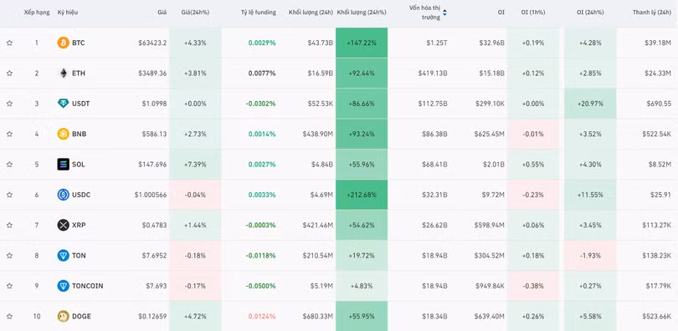The width and height of the screenshot is (678, 331).
Task: Select SOL price change +7.39%
Action: [x=195, y=164]
